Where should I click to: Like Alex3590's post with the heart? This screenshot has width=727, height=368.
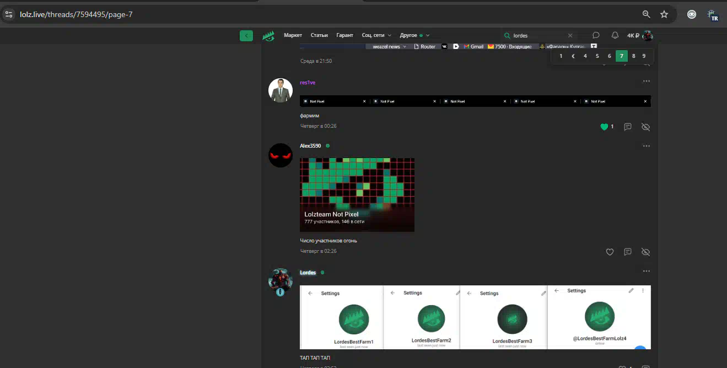tap(610, 252)
